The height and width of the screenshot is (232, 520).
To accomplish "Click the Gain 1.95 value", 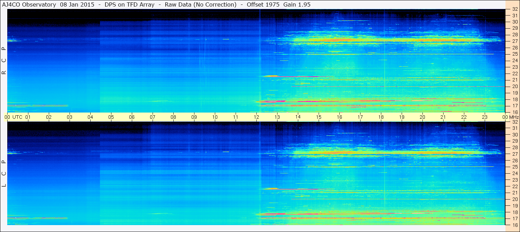I will 297,5.
